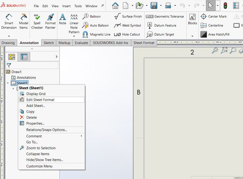This screenshot has height=179, width=243.
Task: Switch to the Sketch tab
Action: pyautogui.click(x=49, y=43)
